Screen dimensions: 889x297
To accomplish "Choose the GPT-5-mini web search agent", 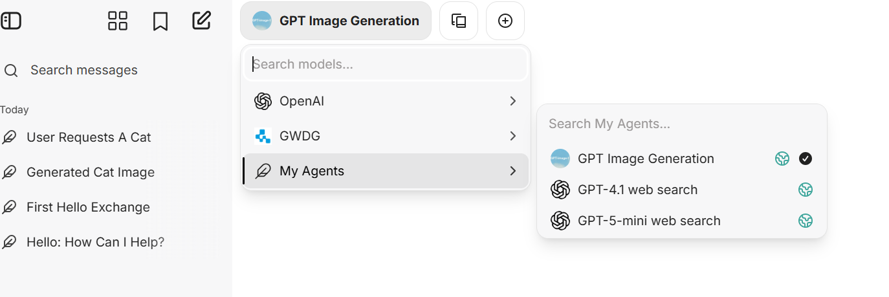I will pos(649,221).
